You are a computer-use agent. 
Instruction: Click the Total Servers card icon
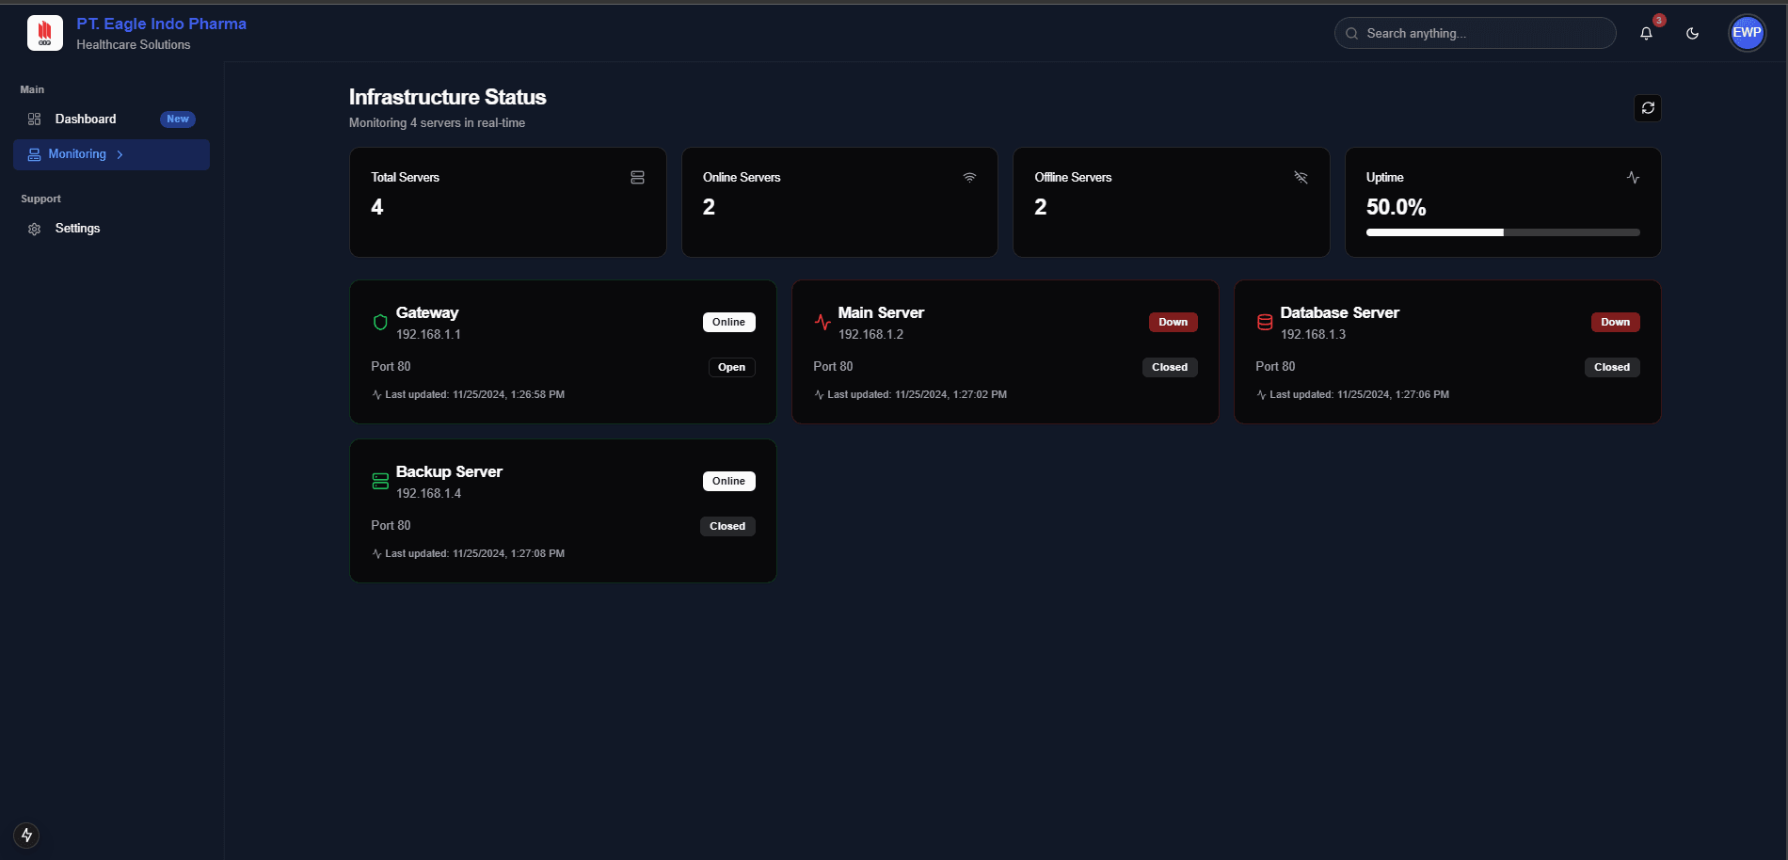point(637,178)
